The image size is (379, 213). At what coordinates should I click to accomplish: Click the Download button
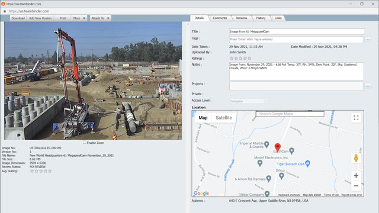point(18,18)
